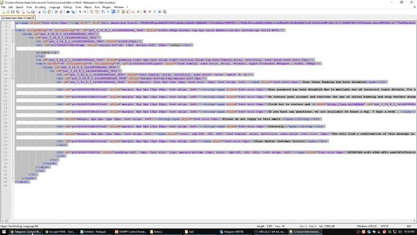Create a new document via toolbar
Image resolution: width=417 pixels, height=235 pixels.
3,12
